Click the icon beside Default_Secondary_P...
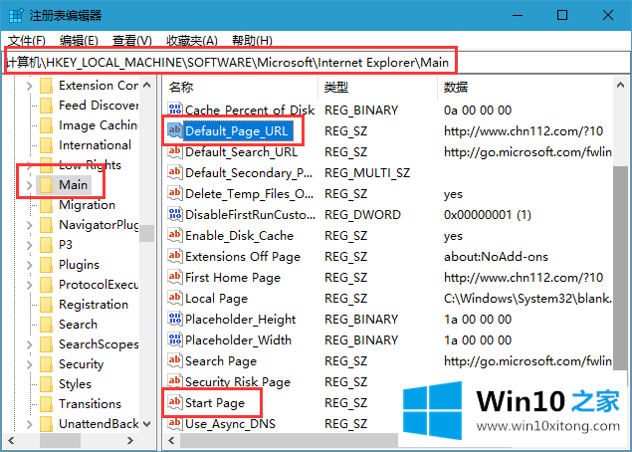The height and width of the screenshot is (452, 632). (x=175, y=172)
